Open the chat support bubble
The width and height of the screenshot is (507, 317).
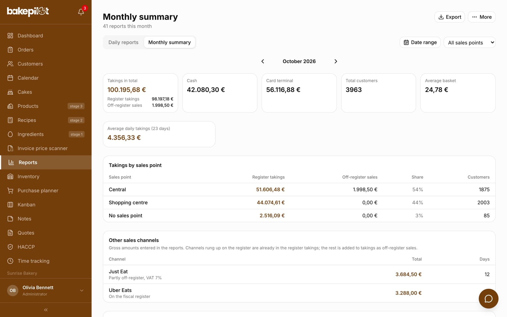[x=488, y=298]
